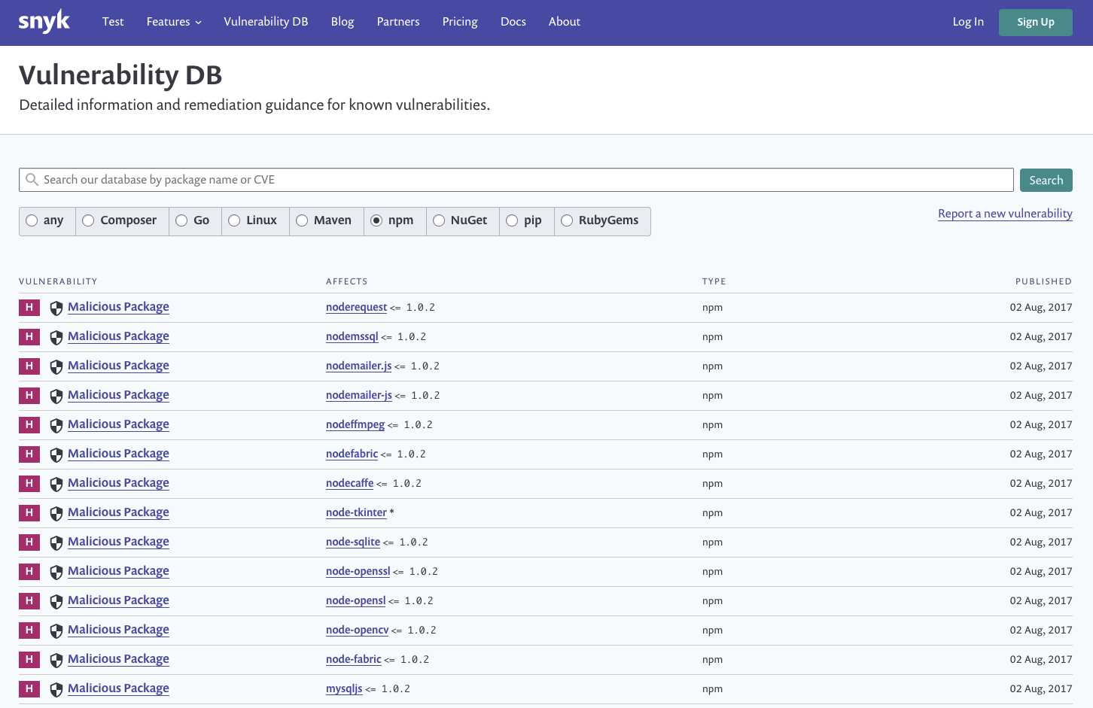Click shield icon in mysqljs row
The height and width of the screenshot is (708, 1093).
(x=56, y=690)
